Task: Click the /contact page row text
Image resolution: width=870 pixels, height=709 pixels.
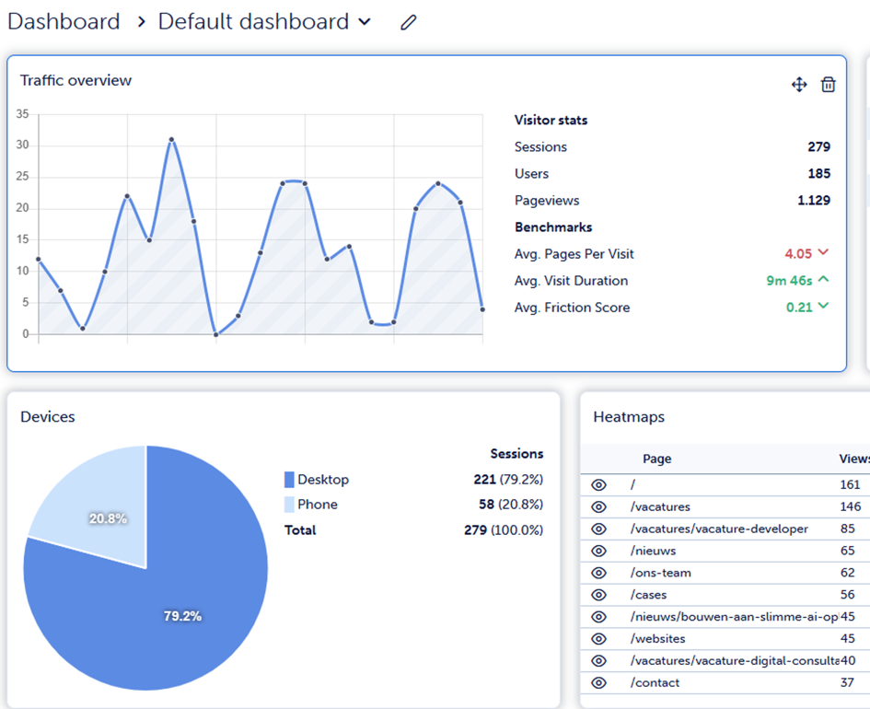Action: coord(655,683)
